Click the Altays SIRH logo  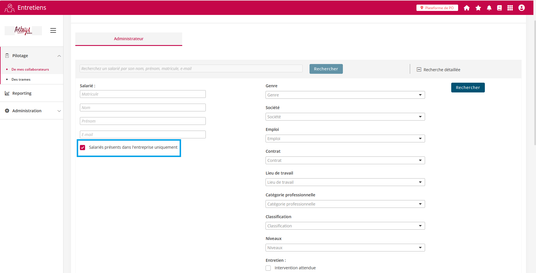tap(23, 30)
